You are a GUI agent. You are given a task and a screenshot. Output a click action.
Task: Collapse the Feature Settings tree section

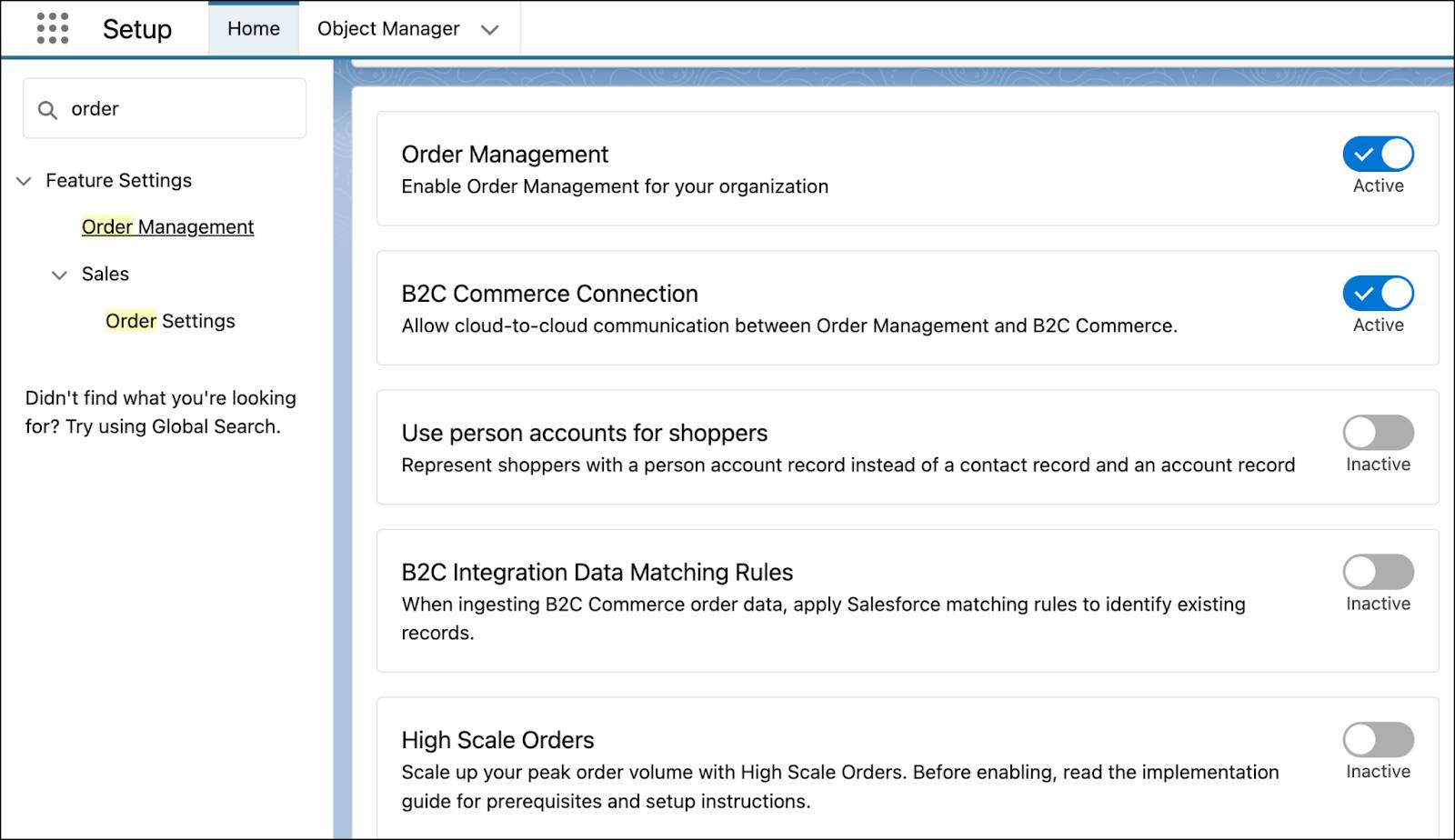(24, 181)
